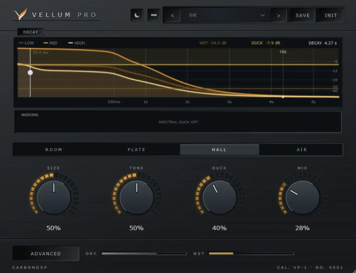
Task: Click the white pre-delay handle
Action: point(30,72)
